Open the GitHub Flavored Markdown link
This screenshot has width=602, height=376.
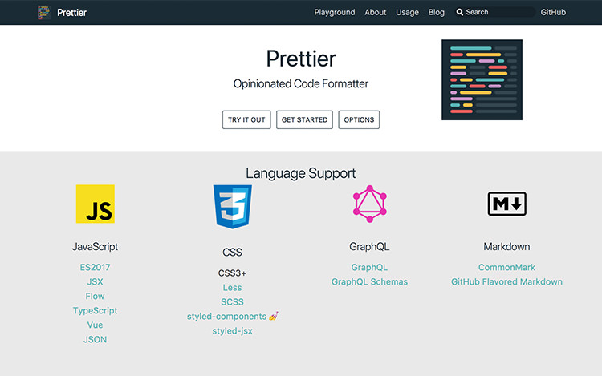[506, 281]
